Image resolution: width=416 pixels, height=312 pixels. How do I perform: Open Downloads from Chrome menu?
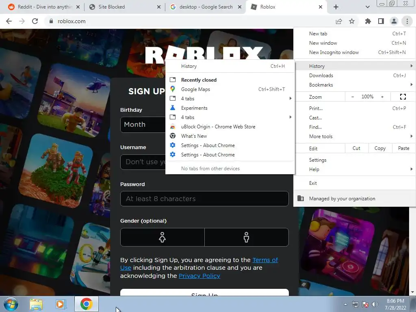(x=355, y=76)
